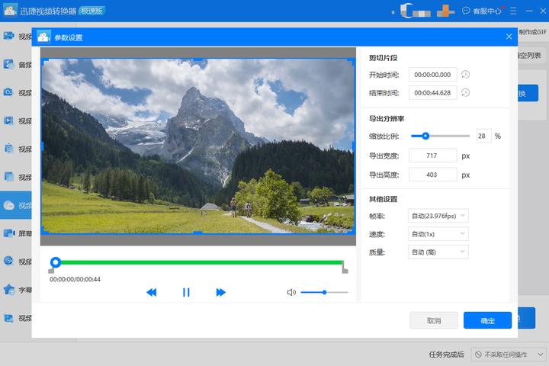The image size is (549, 366).
Task: Set start time using clock icon
Action: coord(465,74)
